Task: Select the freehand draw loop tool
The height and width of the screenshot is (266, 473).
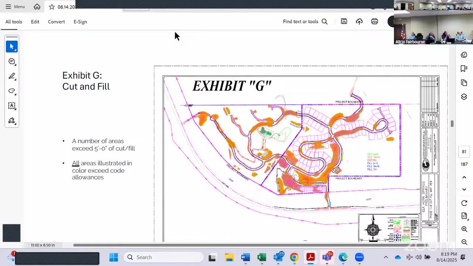Action: coord(12,91)
